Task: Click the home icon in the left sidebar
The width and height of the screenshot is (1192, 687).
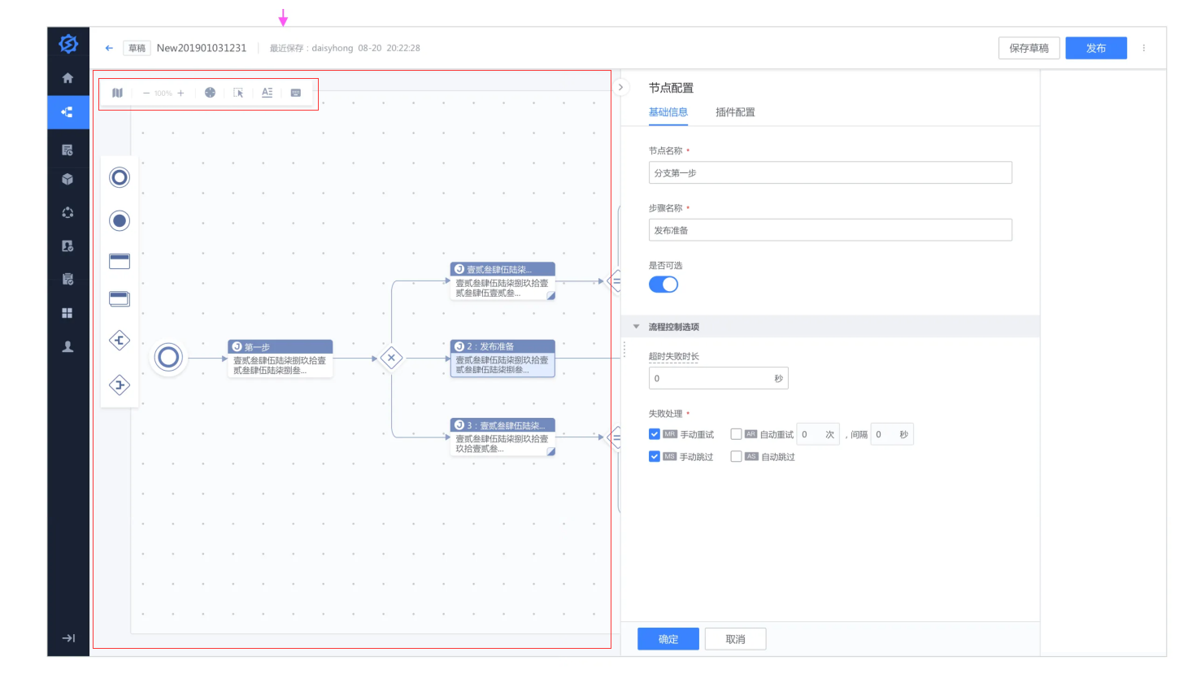Action: point(68,78)
